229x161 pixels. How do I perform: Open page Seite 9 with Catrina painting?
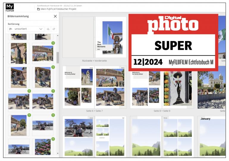(178, 90)
